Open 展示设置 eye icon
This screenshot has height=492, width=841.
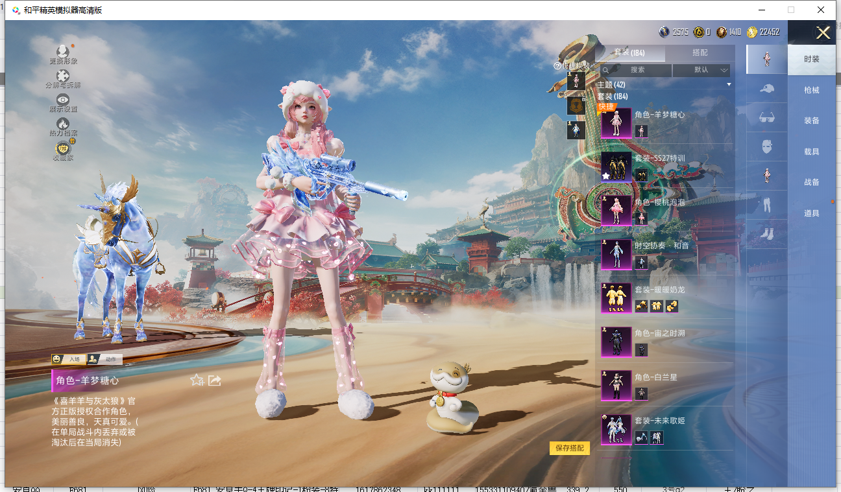[x=63, y=100]
